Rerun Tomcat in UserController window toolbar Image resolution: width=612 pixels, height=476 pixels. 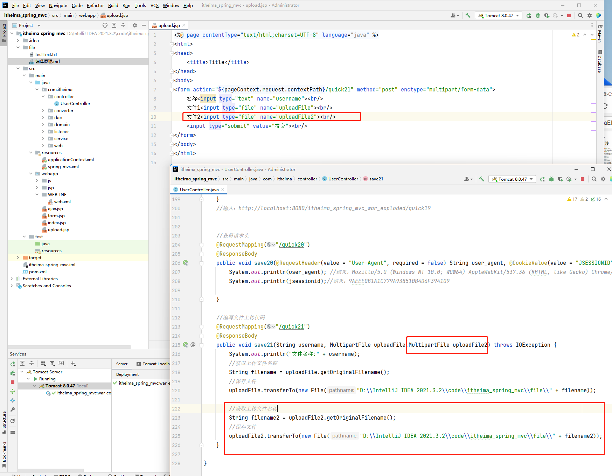(x=542, y=179)
